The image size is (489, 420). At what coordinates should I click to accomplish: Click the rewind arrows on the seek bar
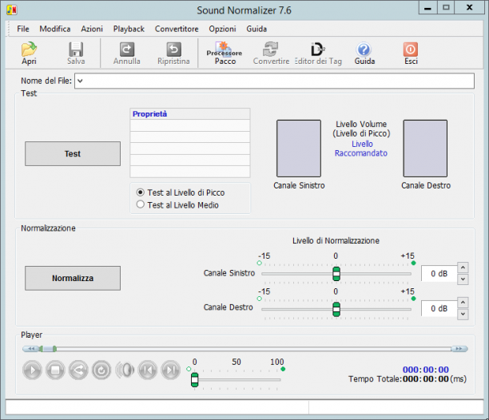[x=31, y=349]
